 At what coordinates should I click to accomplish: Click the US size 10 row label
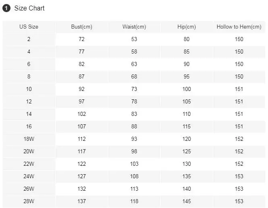click(29, 89)
